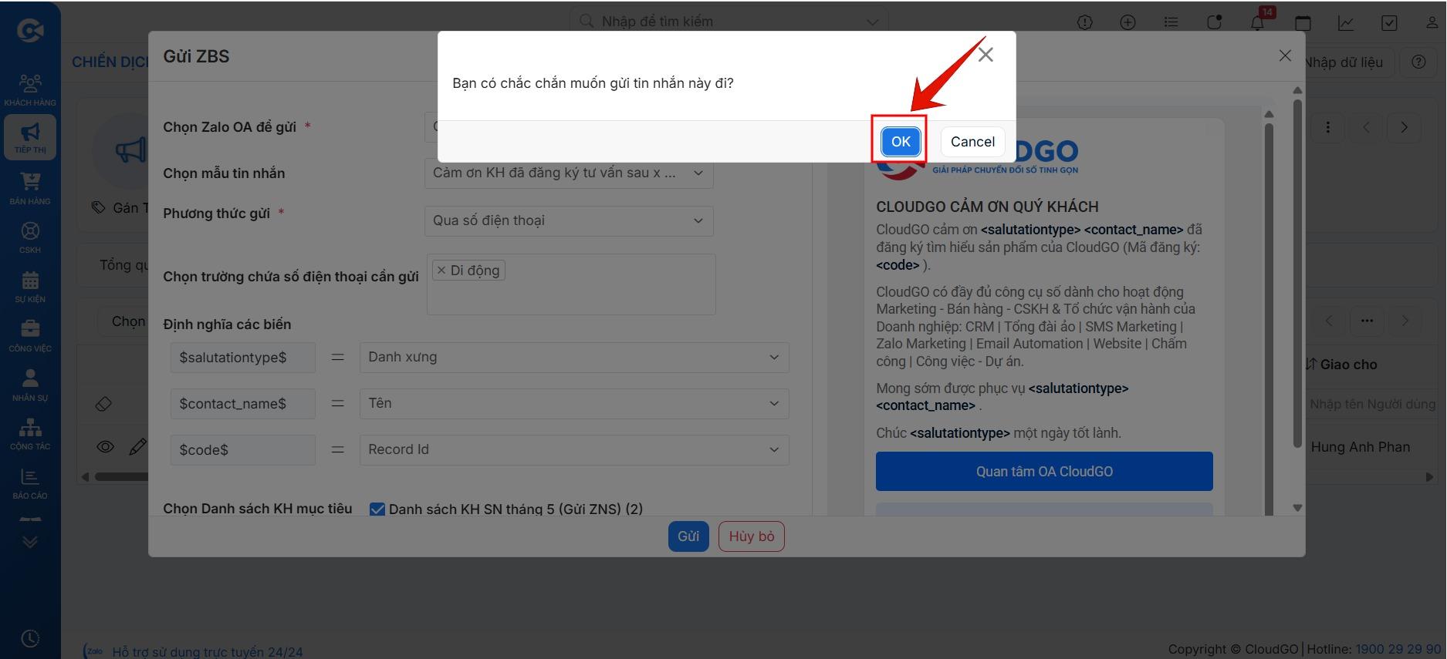Open the list menu icon in top bar

coord(1171,22)
